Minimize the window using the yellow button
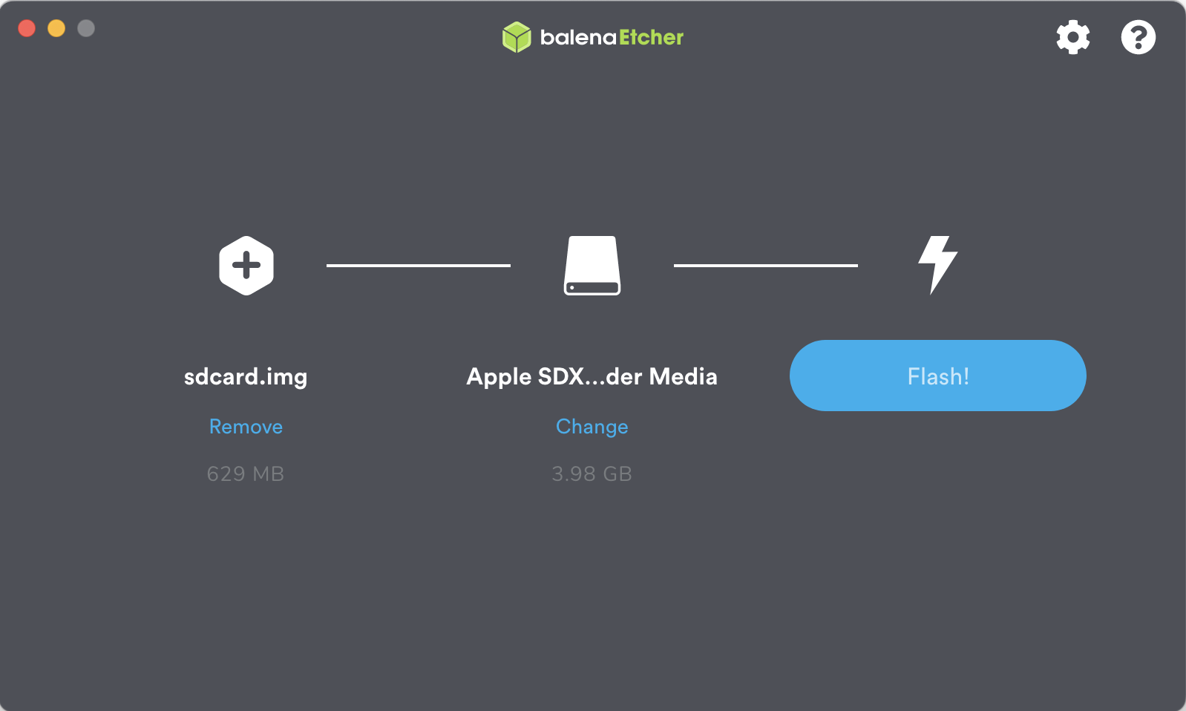Screen dimensions: 1186x711 56,28
